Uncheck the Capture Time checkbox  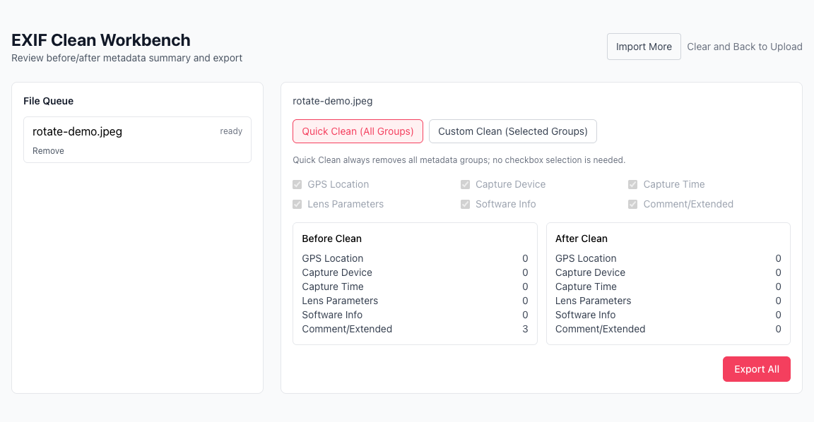[633, 185]
